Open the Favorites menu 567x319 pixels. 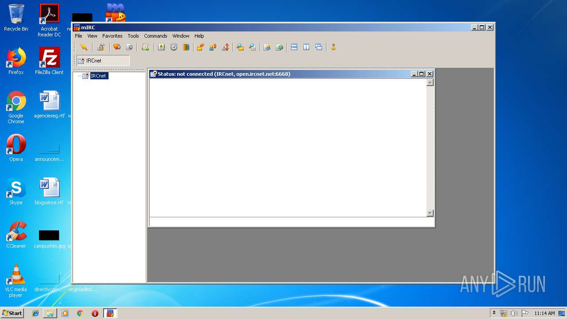click(113, 36)
